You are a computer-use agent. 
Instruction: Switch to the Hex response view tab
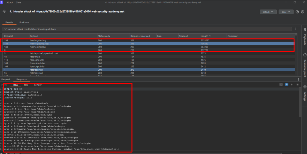click(x=26, y=85)
